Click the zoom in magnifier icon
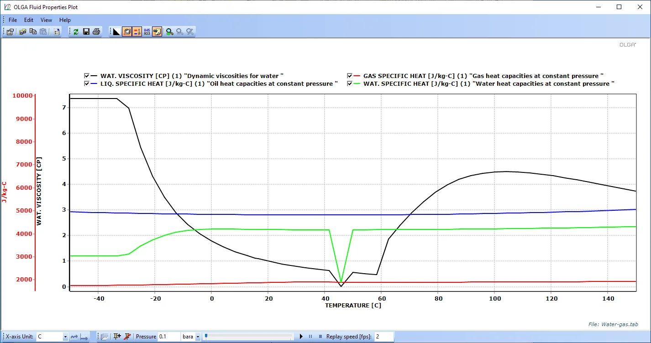This screenshot has width=651, height=343. point(170,31)
